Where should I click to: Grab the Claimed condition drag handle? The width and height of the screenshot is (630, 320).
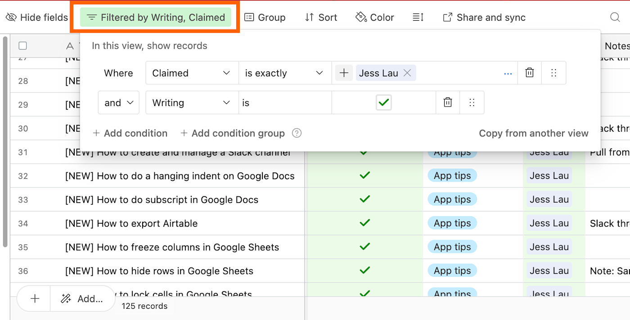coord(554,73)
